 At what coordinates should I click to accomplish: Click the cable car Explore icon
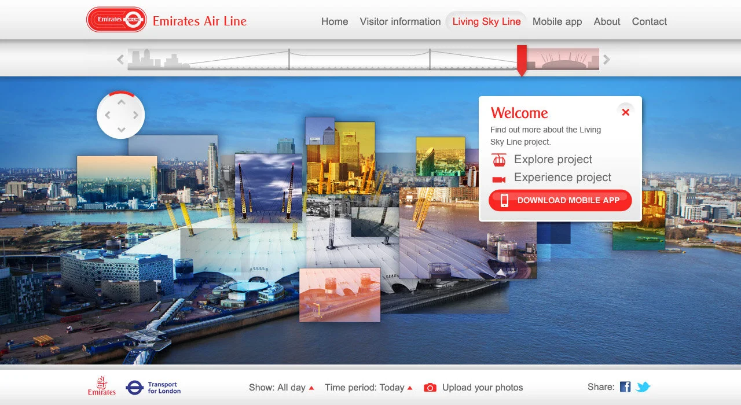[499, 160]
